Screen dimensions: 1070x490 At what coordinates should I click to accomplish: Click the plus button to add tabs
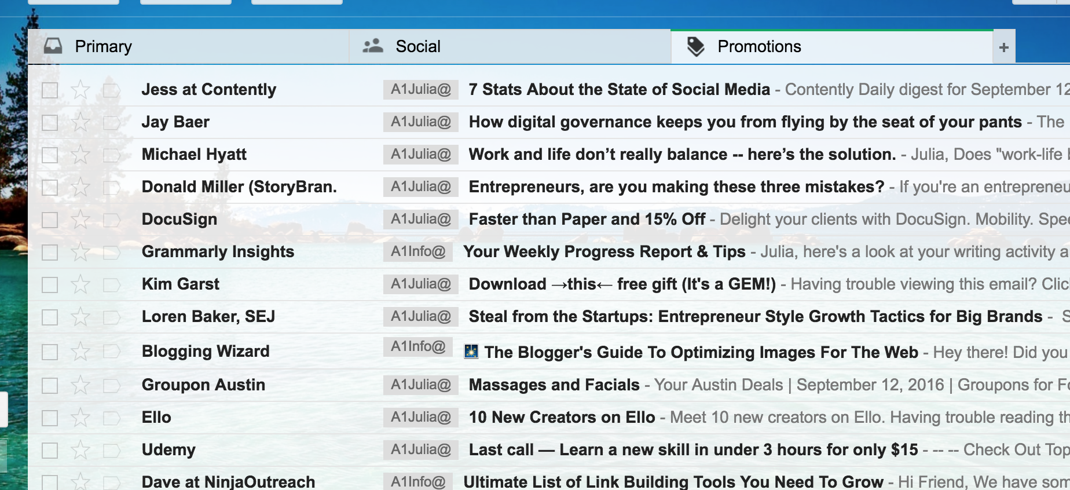coord(1004,47)
